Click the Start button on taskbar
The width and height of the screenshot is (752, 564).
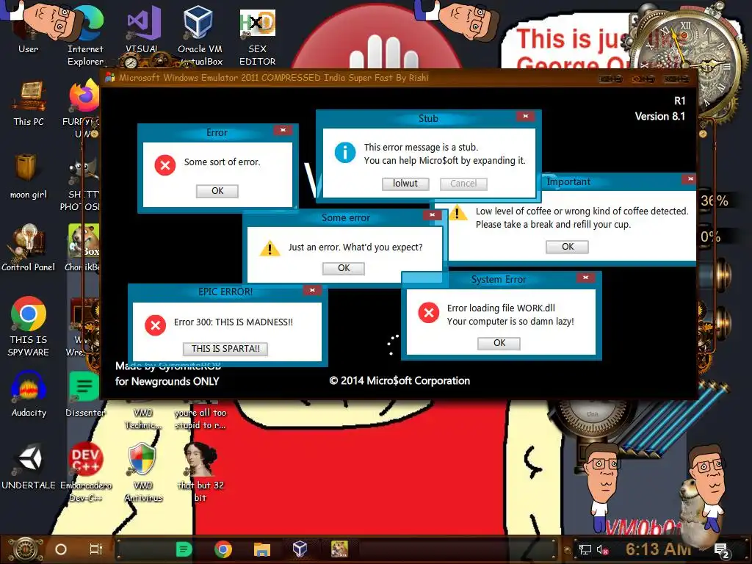point(25,549)
